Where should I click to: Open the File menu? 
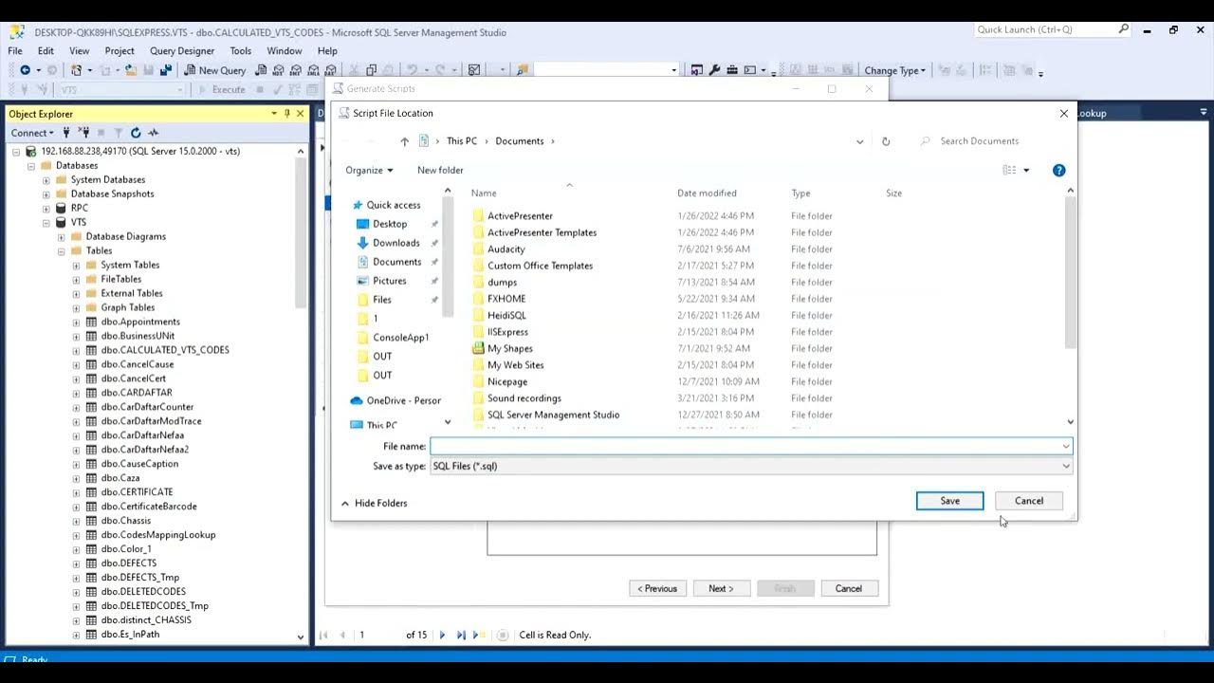(15, 50)
